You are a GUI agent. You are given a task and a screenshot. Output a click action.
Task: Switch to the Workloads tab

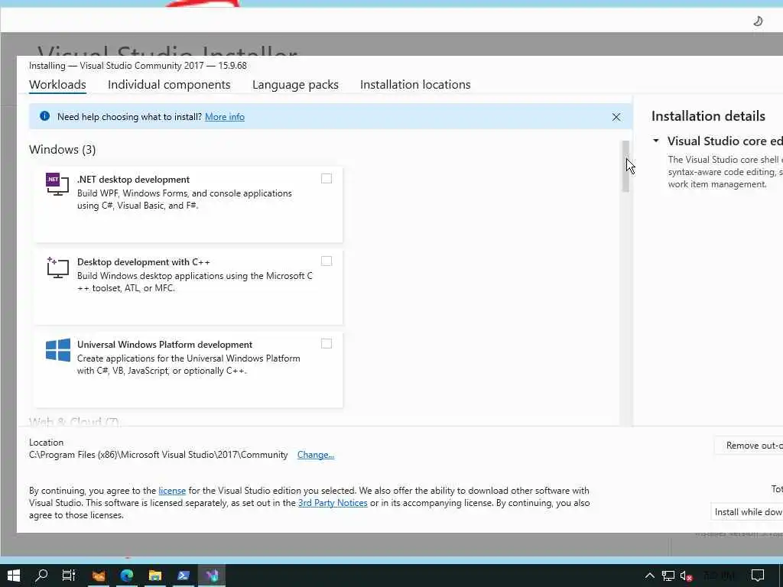pyautogui.click(x=57, y=84)
